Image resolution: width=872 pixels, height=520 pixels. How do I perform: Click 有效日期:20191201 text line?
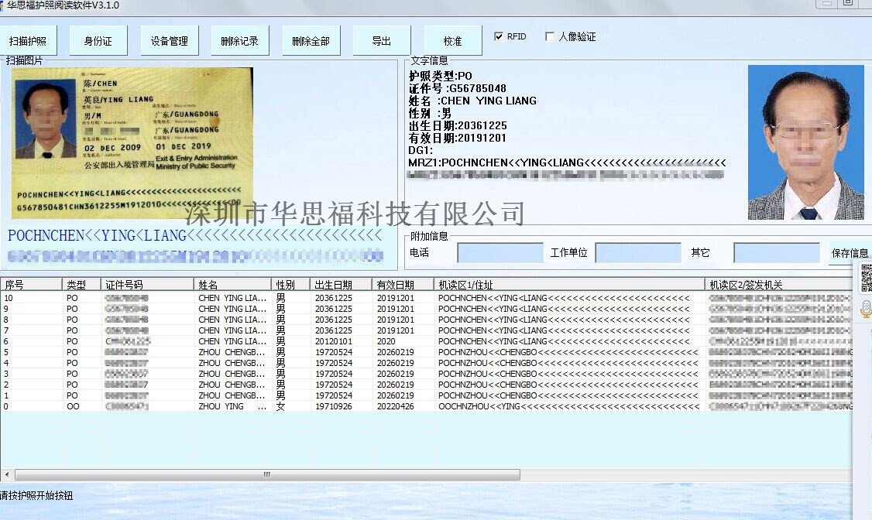[x=457, y=138]
